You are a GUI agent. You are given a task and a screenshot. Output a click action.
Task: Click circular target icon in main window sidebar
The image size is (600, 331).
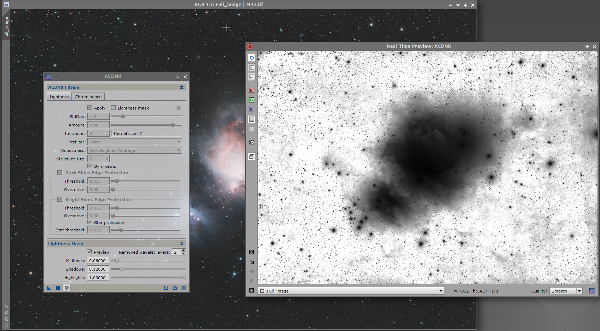click(x=6, y=325)
